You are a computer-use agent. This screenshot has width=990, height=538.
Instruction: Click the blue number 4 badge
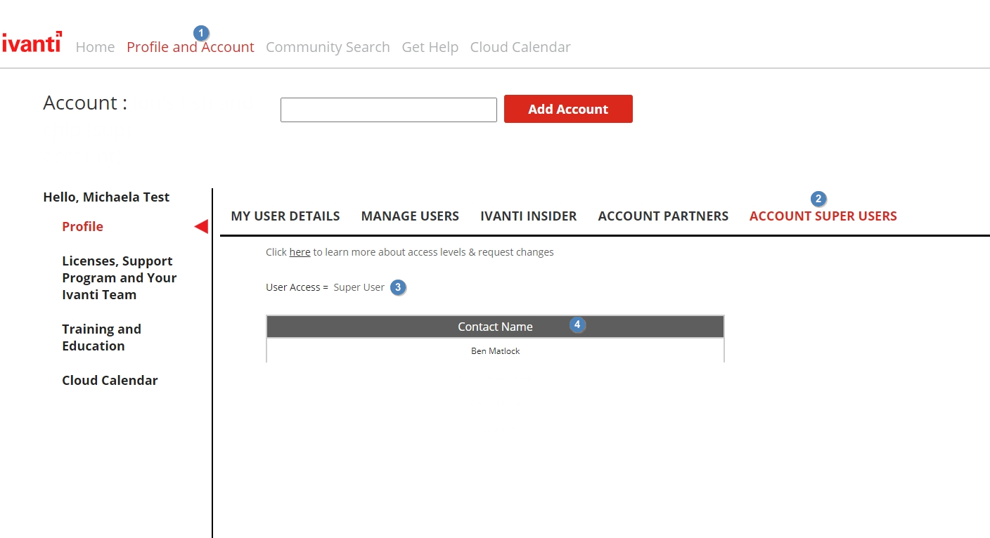(x=577, y=324)
